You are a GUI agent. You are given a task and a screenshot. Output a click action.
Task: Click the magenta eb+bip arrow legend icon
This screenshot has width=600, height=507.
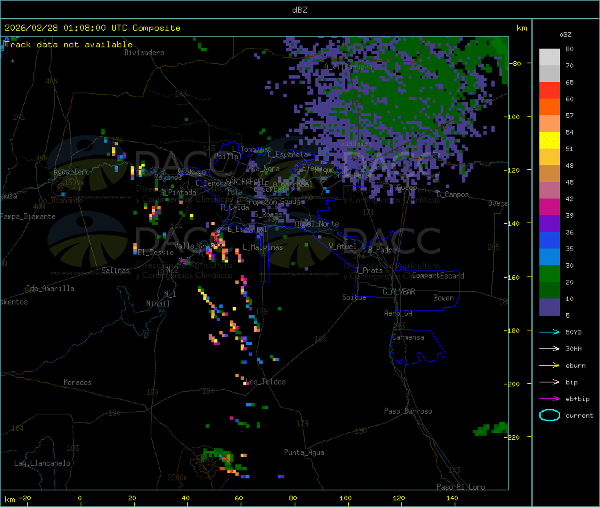coord(549,399)
